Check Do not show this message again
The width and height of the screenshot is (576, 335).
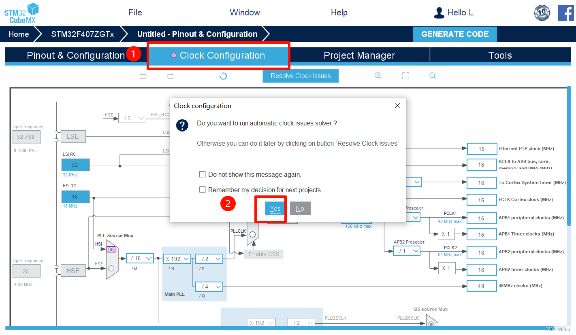tap(203, 174)
